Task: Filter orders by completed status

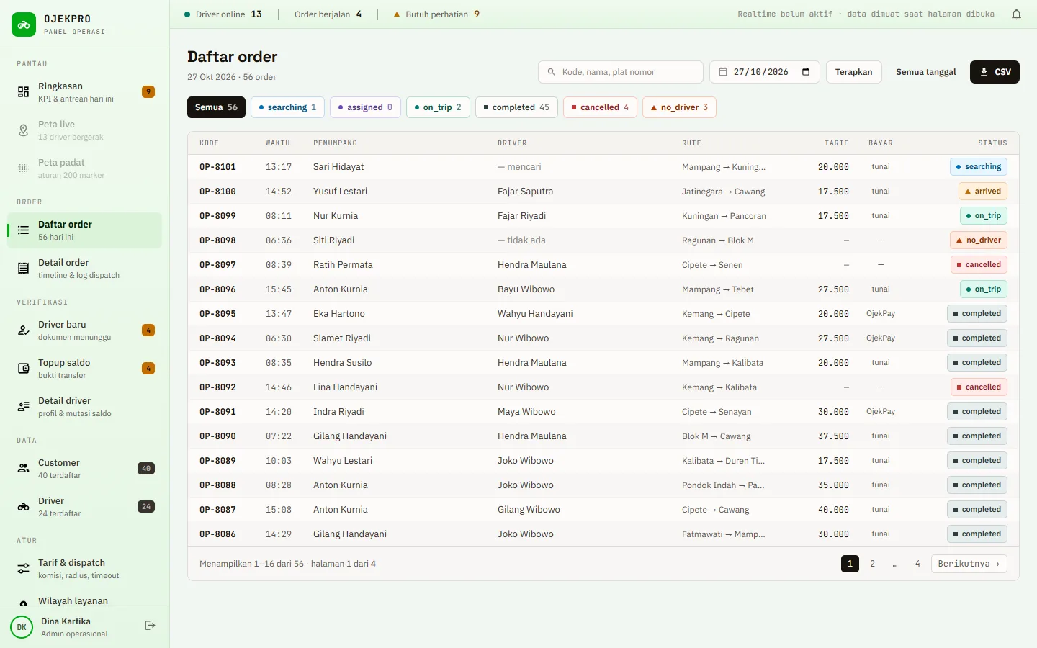Action: pyautogui.click(x=516, y=107)
